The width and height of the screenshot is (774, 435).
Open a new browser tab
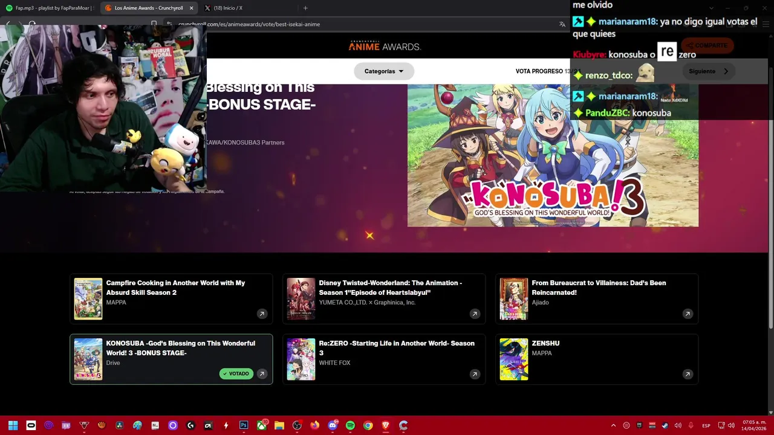click(305, 8)
